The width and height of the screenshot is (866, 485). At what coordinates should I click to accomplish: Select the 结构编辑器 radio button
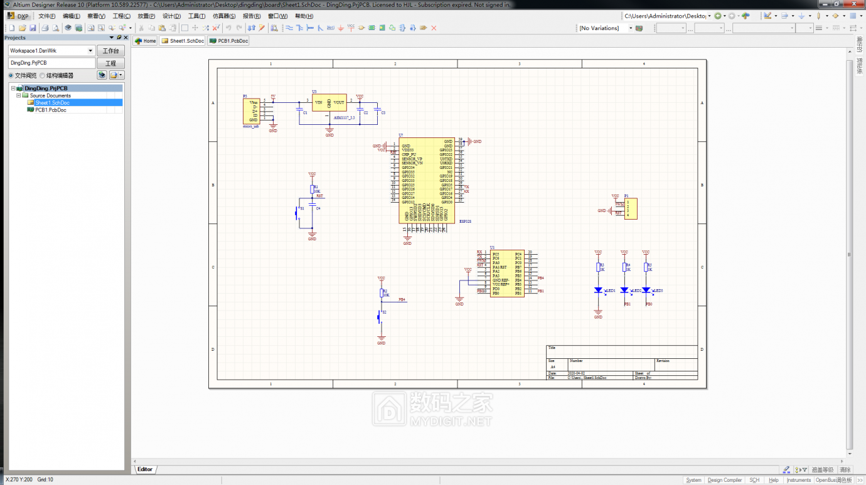(42, 75)
